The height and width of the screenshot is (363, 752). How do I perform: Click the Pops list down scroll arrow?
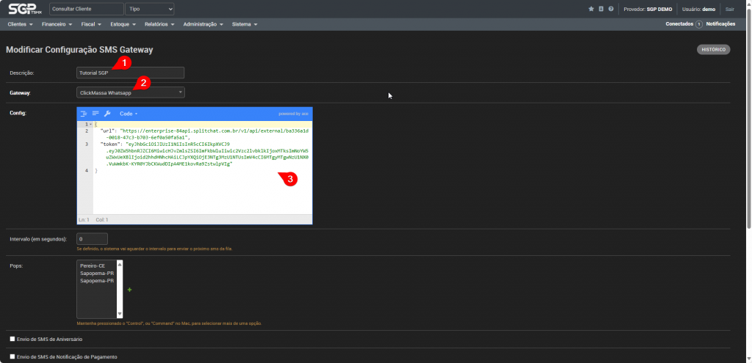120,315
